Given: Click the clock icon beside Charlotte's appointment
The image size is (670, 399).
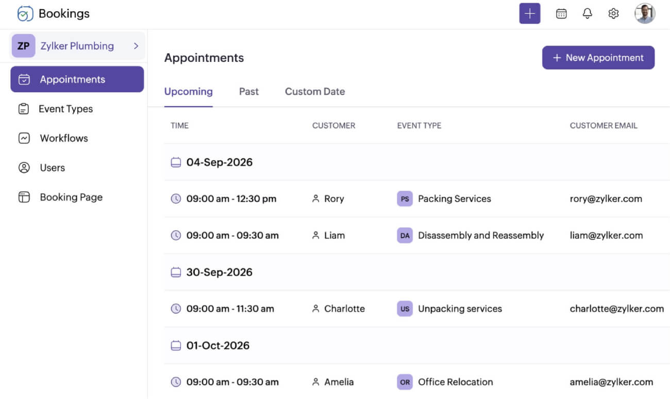Looking at the screenshot, I should click(x=176, y=309).
